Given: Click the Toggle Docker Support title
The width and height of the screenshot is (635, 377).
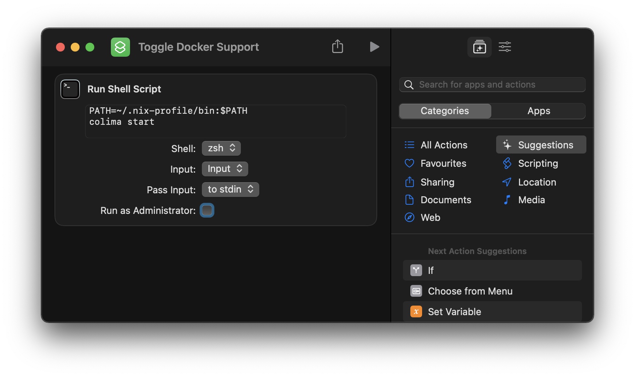Looking at the screenshot, I should pos(199,47).
